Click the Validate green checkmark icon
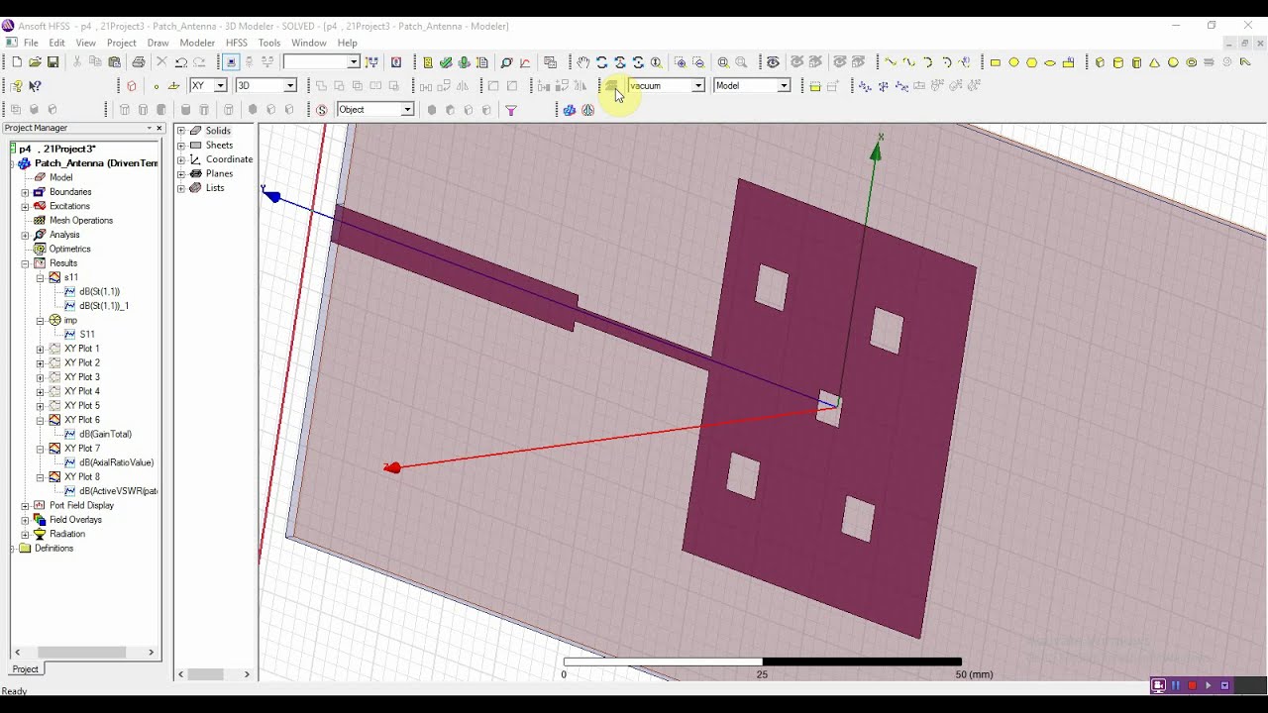Screen dimensions: 1268x713 point(446,62)
